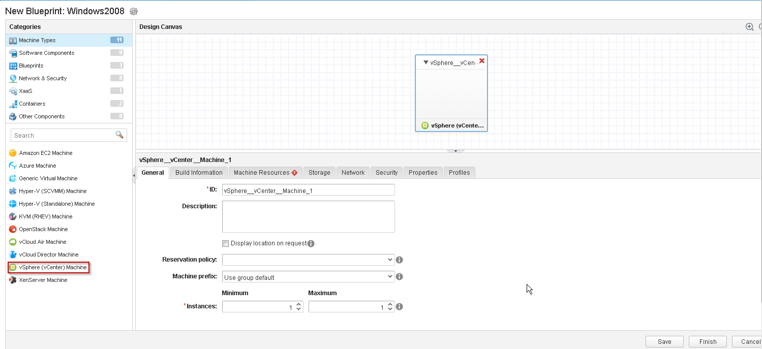Enable Display location on request checkbox
Viewport: 762px width, 349px height.
(x=226, y=243)
